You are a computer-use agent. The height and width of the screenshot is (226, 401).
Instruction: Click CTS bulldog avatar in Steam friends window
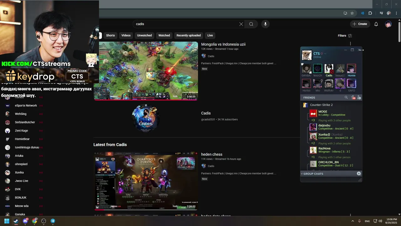pos(307,55)
